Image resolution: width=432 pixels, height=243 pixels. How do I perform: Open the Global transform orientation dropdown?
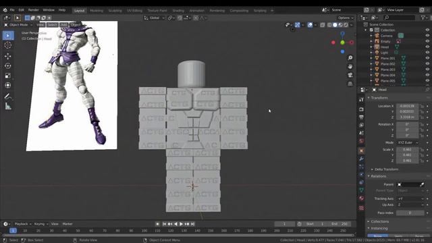tap(155, 18)
